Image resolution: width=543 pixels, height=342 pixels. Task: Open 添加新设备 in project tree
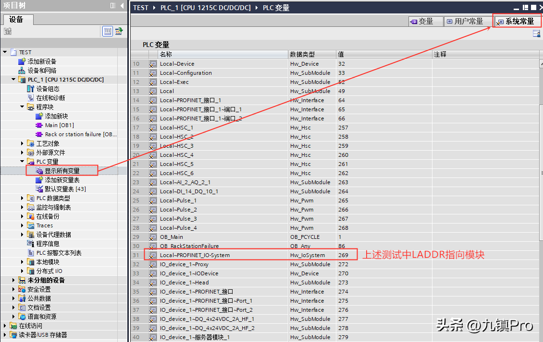(x=41, y=61)
